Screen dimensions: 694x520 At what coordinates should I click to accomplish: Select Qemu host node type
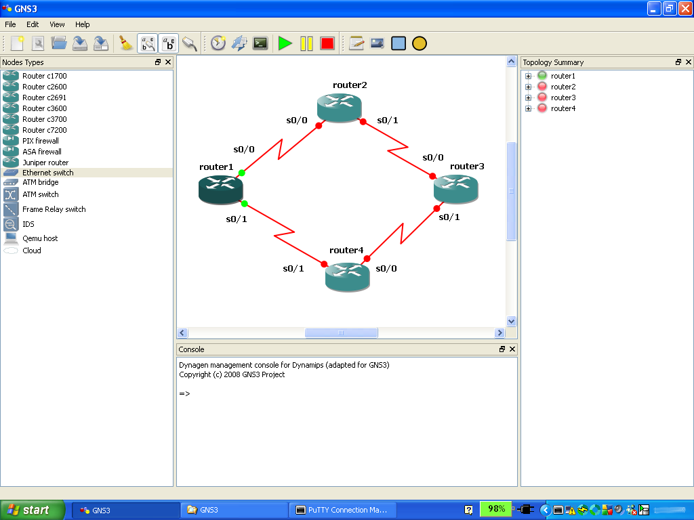click(x=40, y=238)
